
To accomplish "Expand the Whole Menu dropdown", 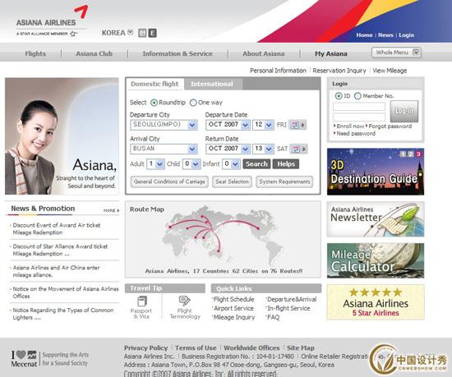I will click(396, 53).
